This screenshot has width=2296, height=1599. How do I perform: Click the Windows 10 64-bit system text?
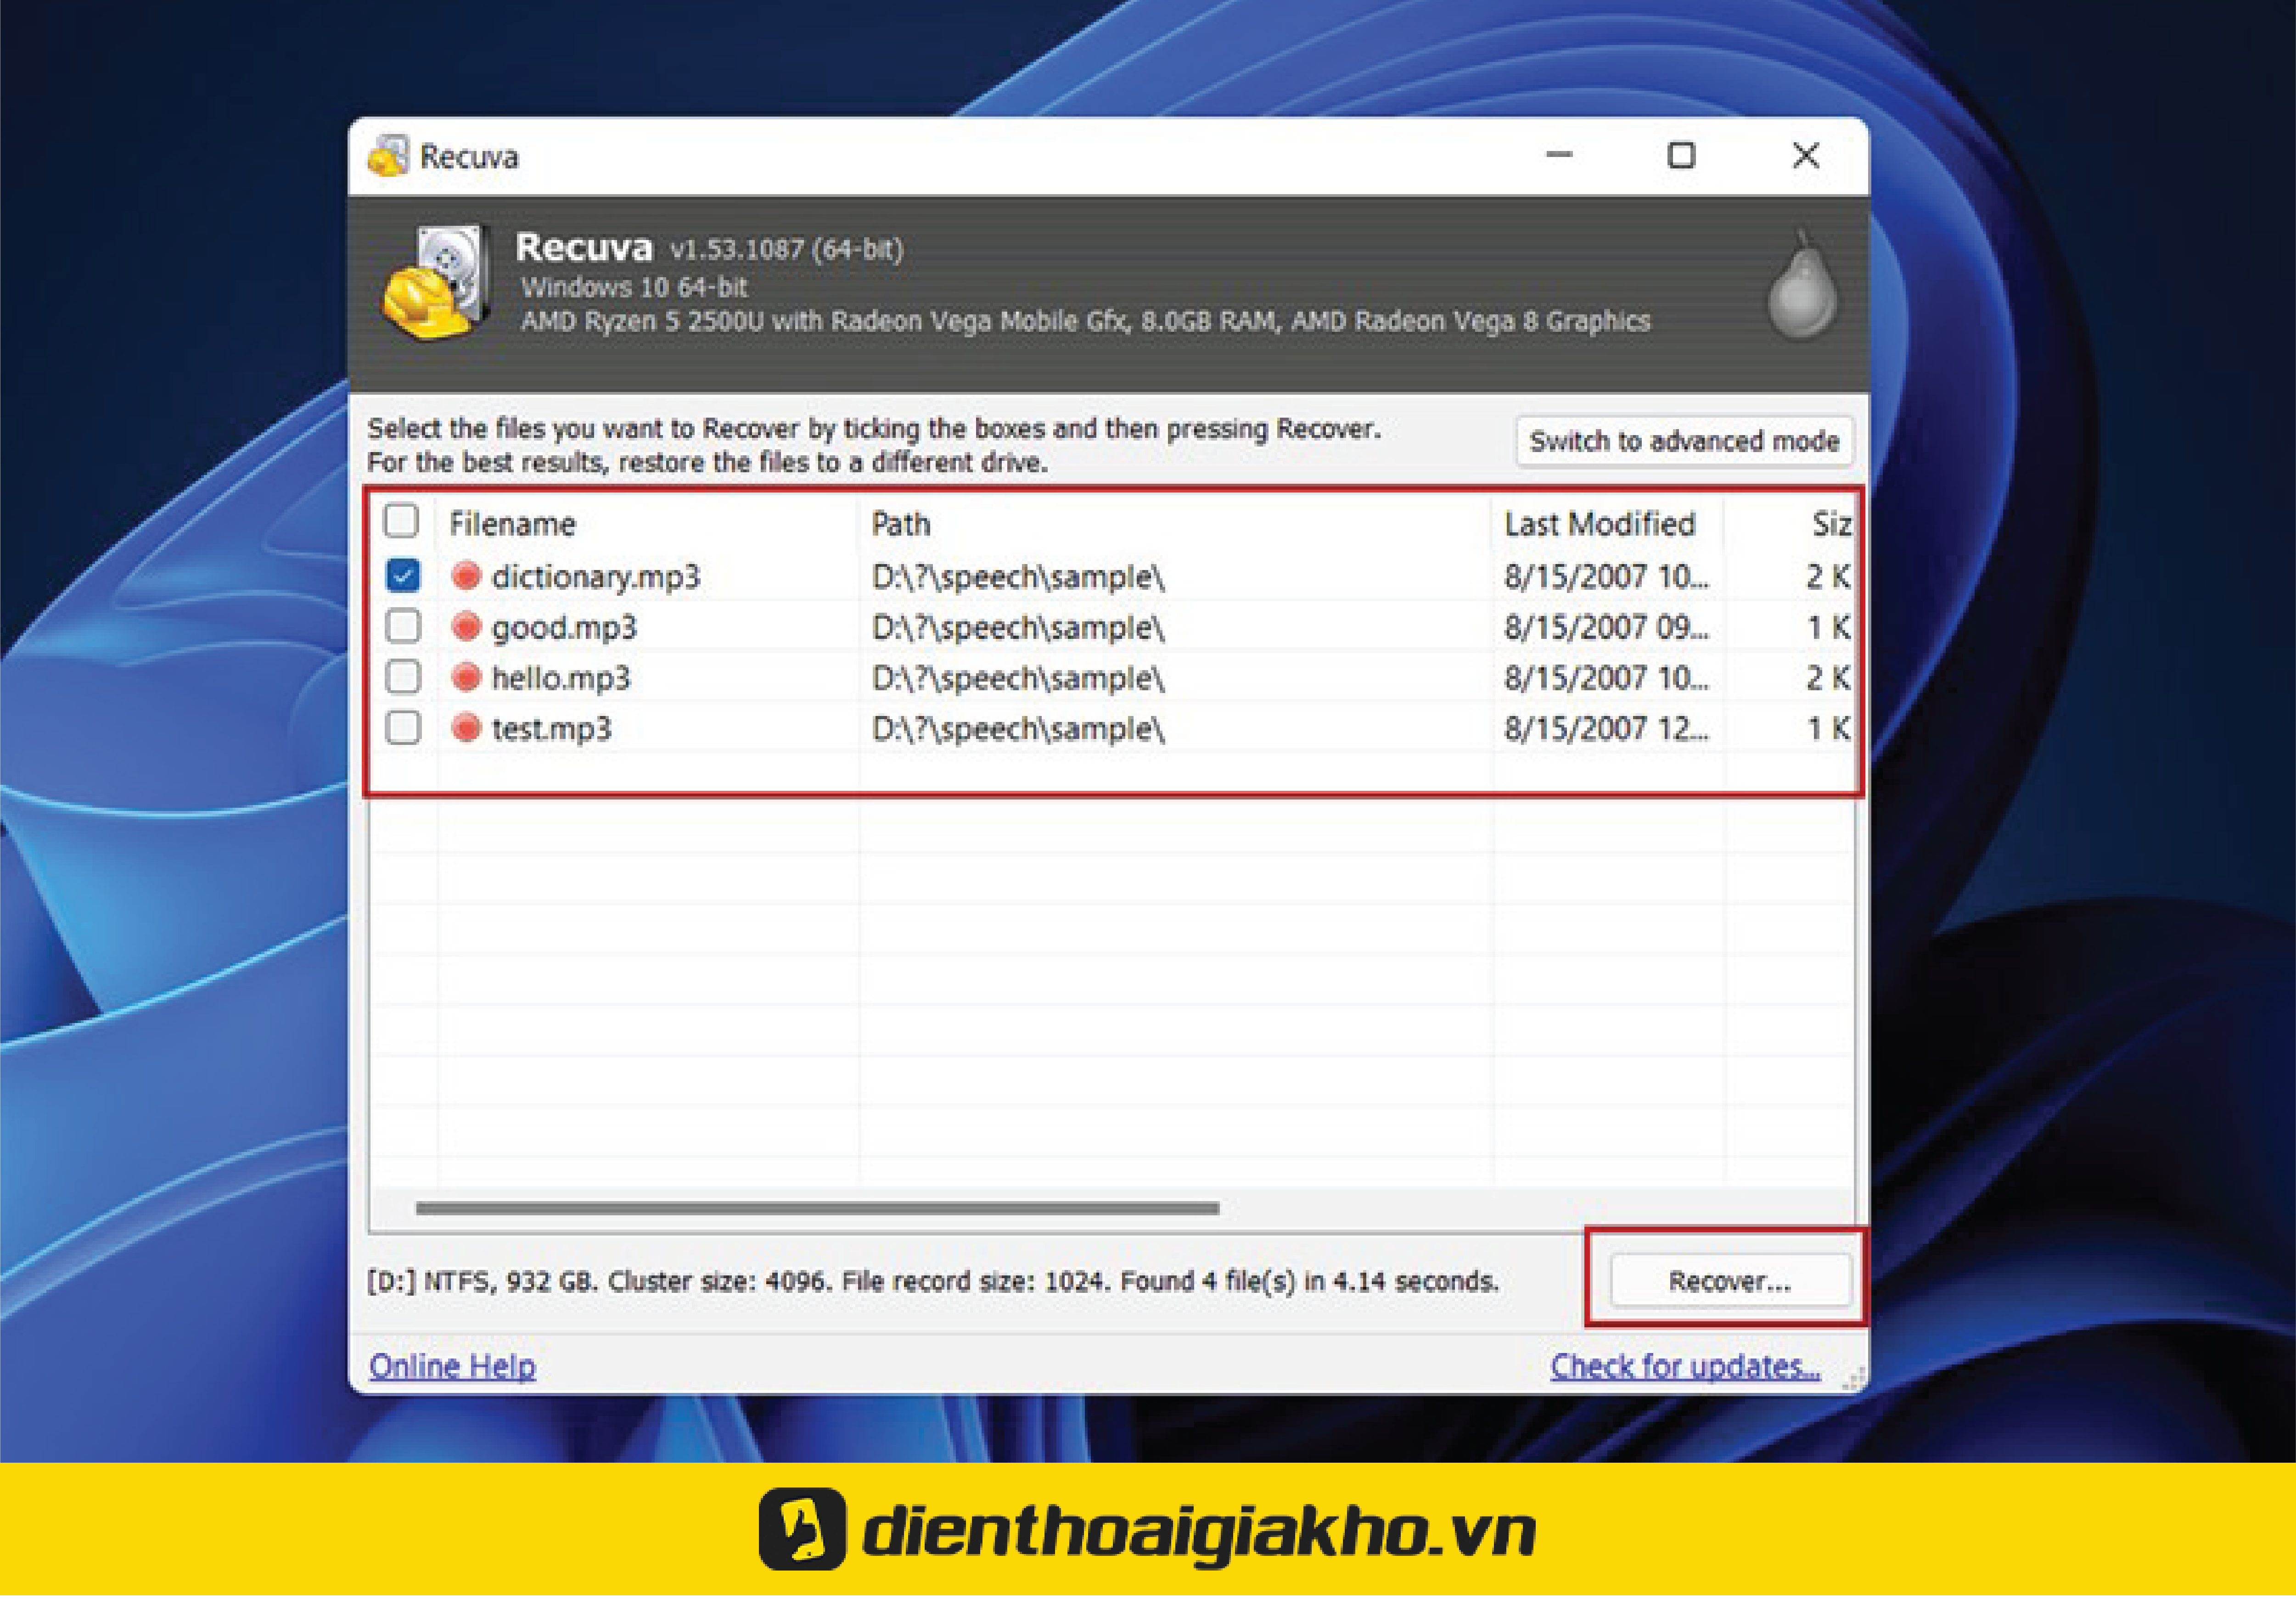pyautogui.click(x=634, y=287)
